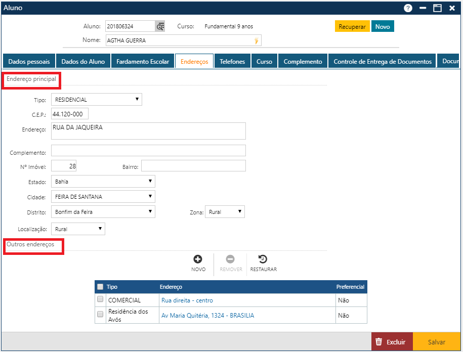The width and height of the screenshot is (463, 352).
Task: Click the NOVO plus icon for addresses
Action: [198, 259]
